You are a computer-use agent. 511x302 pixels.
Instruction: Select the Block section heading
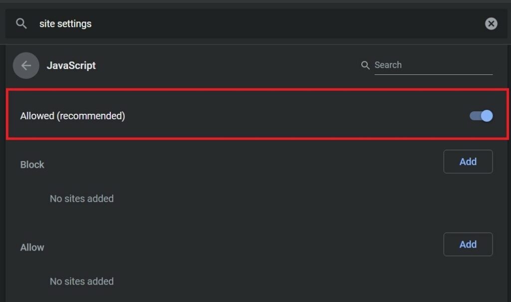tap(32, 165)
